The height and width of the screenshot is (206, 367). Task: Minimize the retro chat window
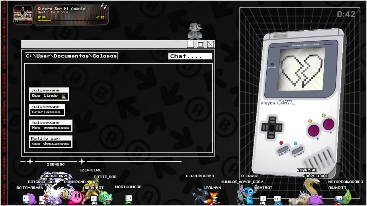pos(190,44)
